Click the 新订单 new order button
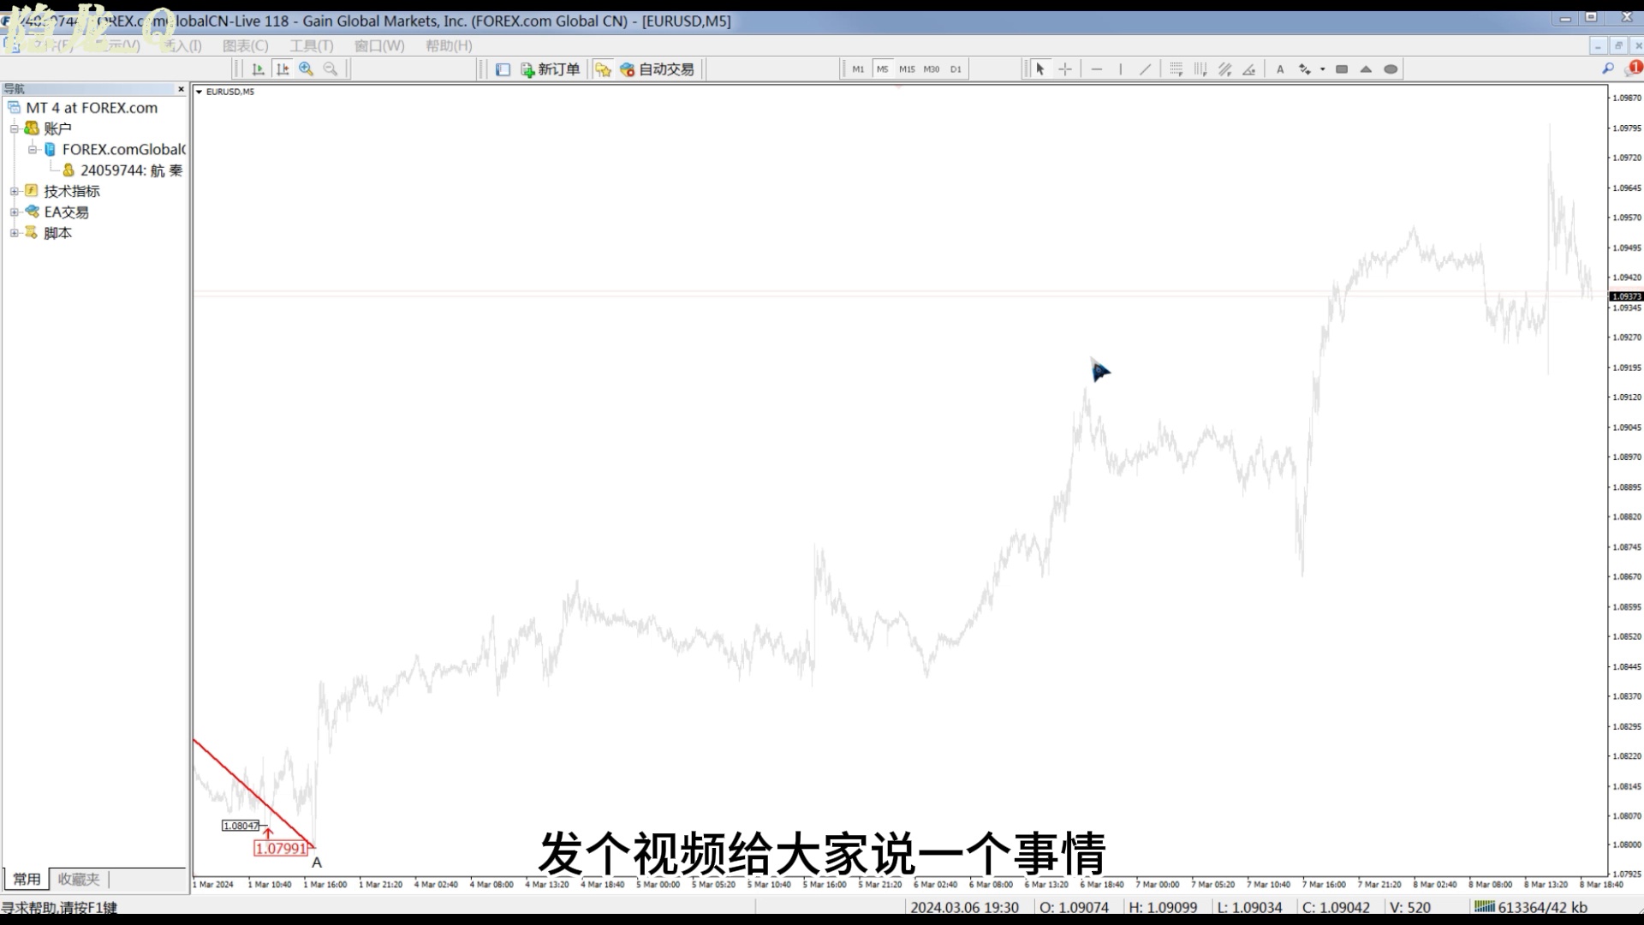The height and width of the screenshot is (925, 1644). (550, 69)
